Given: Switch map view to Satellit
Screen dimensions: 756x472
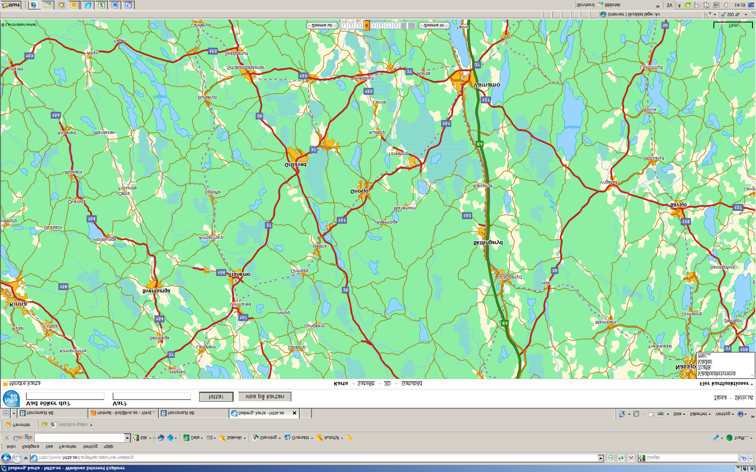Looking at the screenshot, I should pyautogui.click(x=366, y=383).
